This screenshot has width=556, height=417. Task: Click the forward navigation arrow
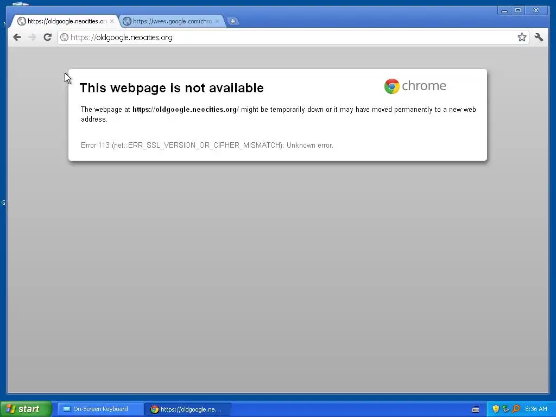point(32,37)
